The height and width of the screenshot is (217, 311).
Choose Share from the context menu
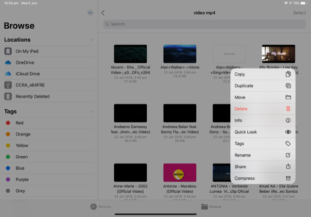tap(263, 167)
